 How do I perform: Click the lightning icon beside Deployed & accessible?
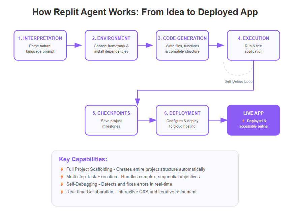tap(243, 121)
